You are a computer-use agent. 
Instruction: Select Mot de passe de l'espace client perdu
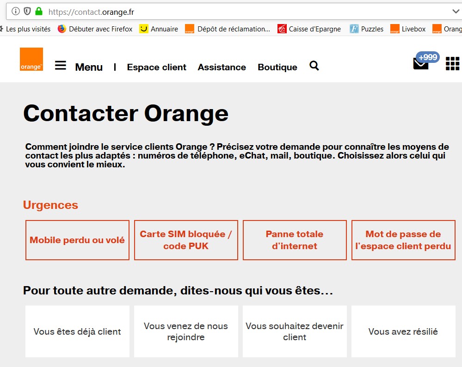point(403,240)
